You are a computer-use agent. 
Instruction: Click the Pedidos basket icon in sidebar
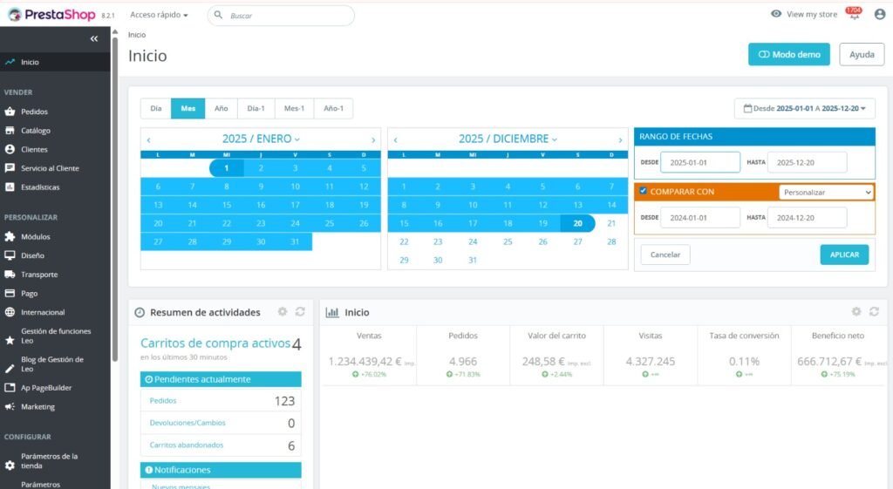[x=10, y=112]
